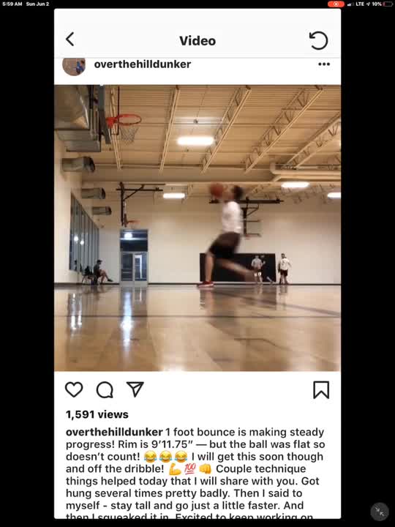Expand truncated caption text at bottom
The image size is (395, 527).
[x=189, y=516]
